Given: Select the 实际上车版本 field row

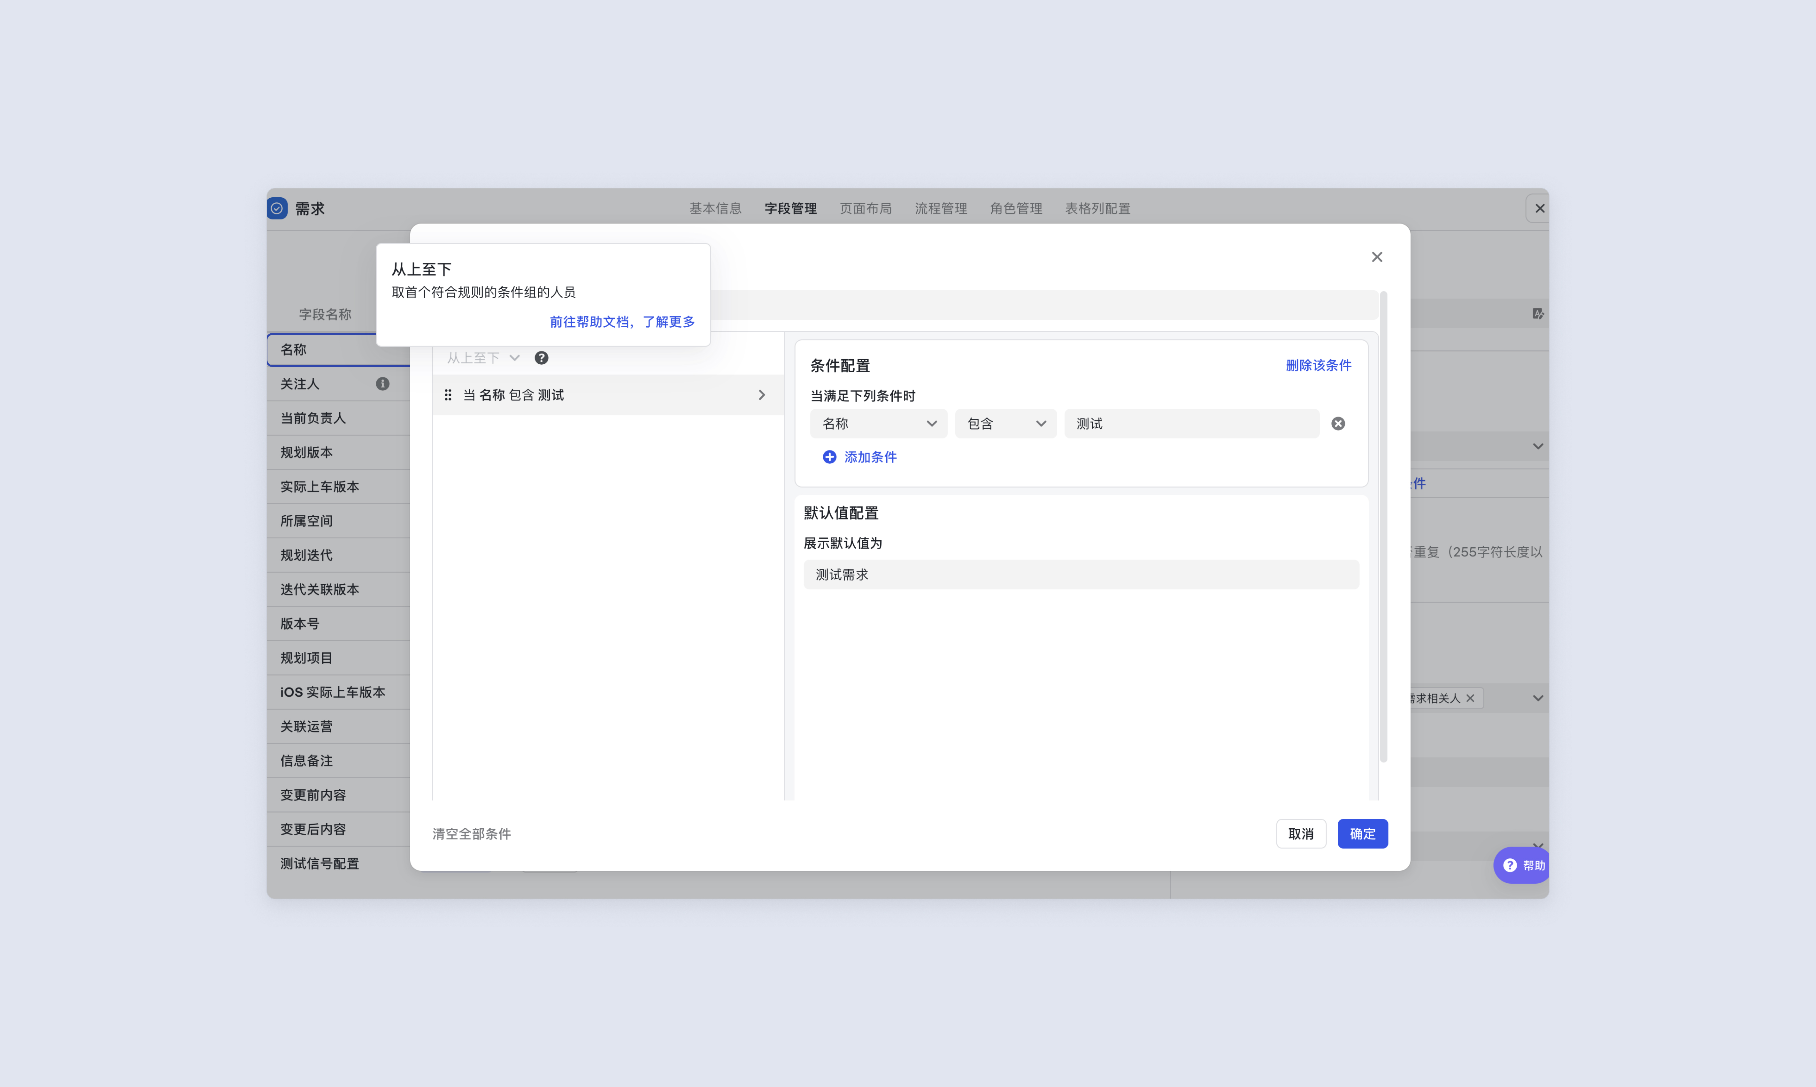Looking at the screenshot, I should pyautogui.click(x=339, y=486).
